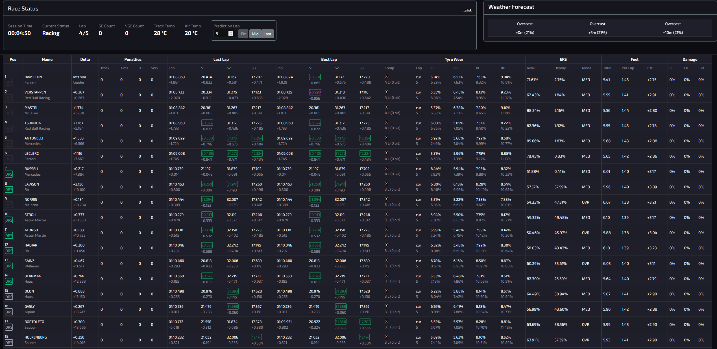Toggle the DRS indicator for Russell
The width and height of the screenshot is (717, 349).
coord(9,174)
